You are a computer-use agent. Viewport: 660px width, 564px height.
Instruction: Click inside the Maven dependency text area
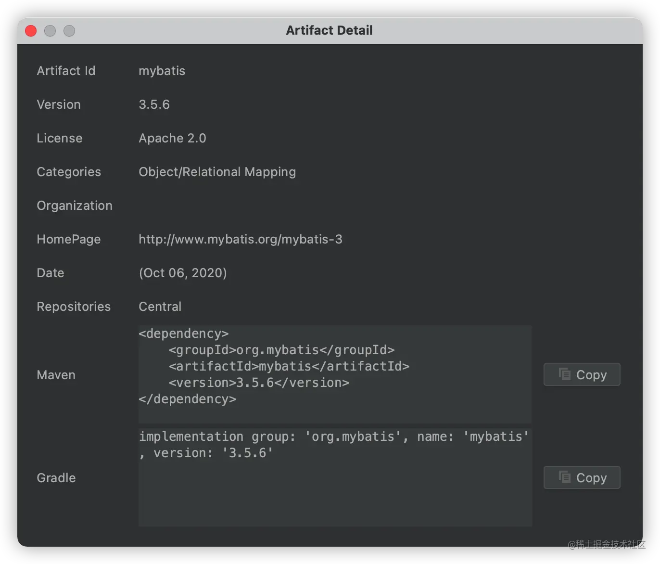[x=335, y=374]
